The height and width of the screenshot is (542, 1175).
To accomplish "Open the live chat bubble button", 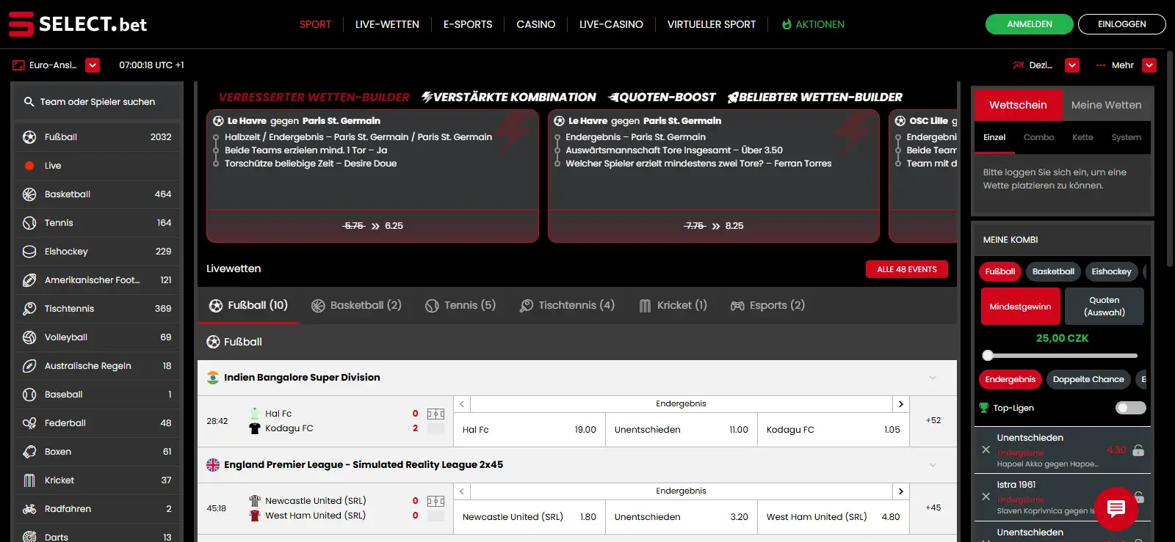I will coord(1116,508).
